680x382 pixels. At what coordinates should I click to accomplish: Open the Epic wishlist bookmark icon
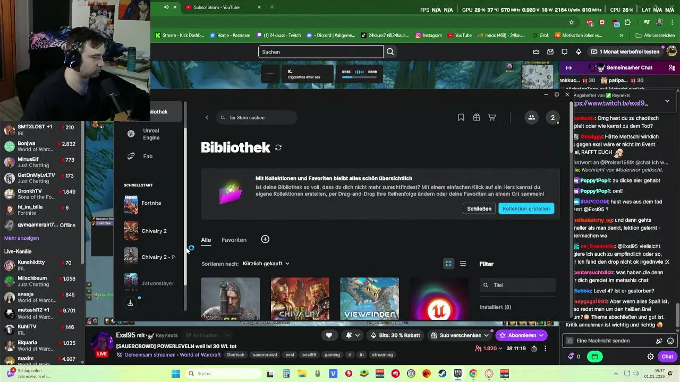[461, 118]
